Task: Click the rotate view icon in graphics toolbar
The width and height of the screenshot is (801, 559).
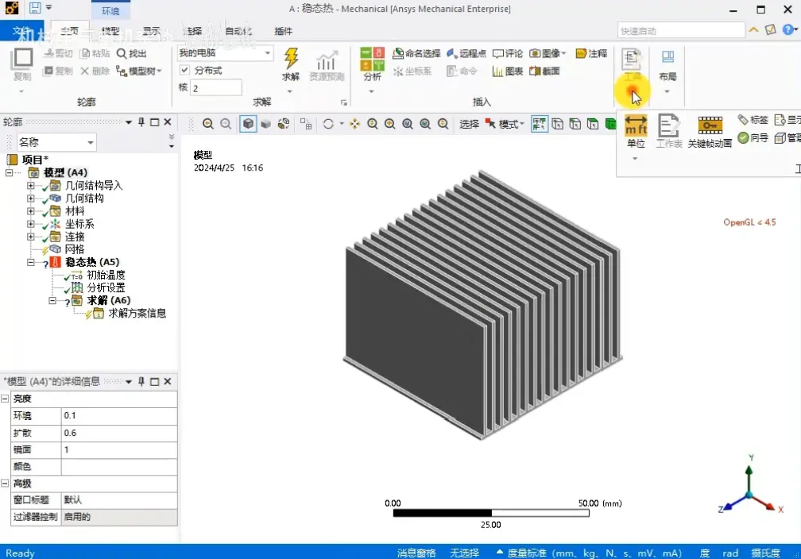Action: point(328,124)
